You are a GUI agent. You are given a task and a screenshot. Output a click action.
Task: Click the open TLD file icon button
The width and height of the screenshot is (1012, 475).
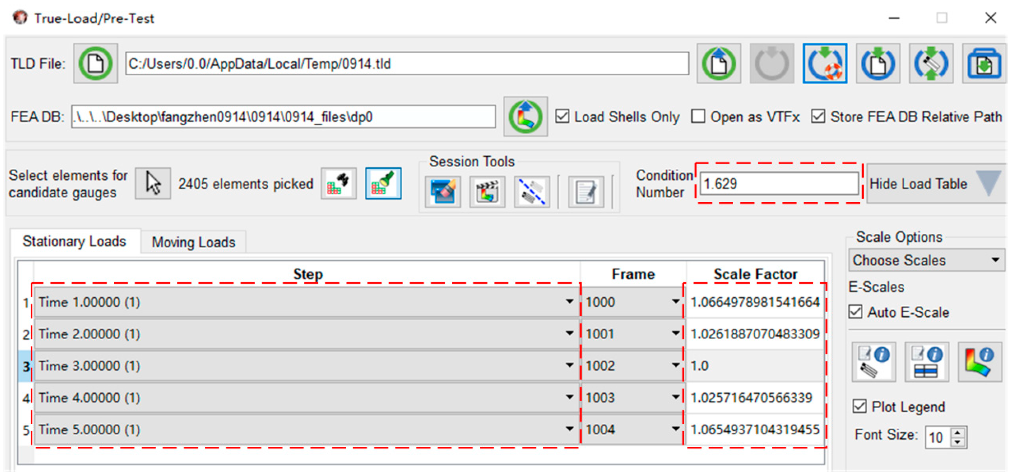click(x=95, y=63)
